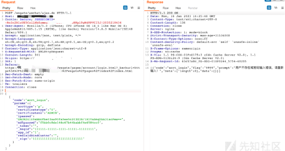Click the "certificatetype":"0" parameter
The image size is (285, 151).
click(x=36, y=110)
